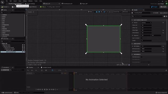Screen dimensions: 168x94
Task: Click timeline view options eye icon
Action: [32, 70]
